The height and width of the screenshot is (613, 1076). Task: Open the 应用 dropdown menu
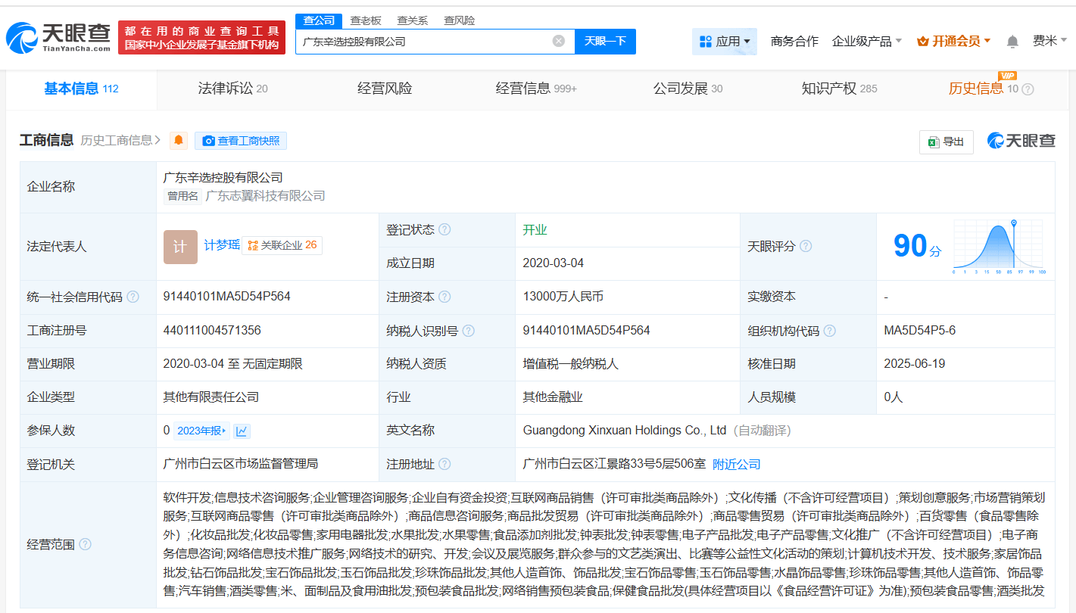click(x=724, y=42)
